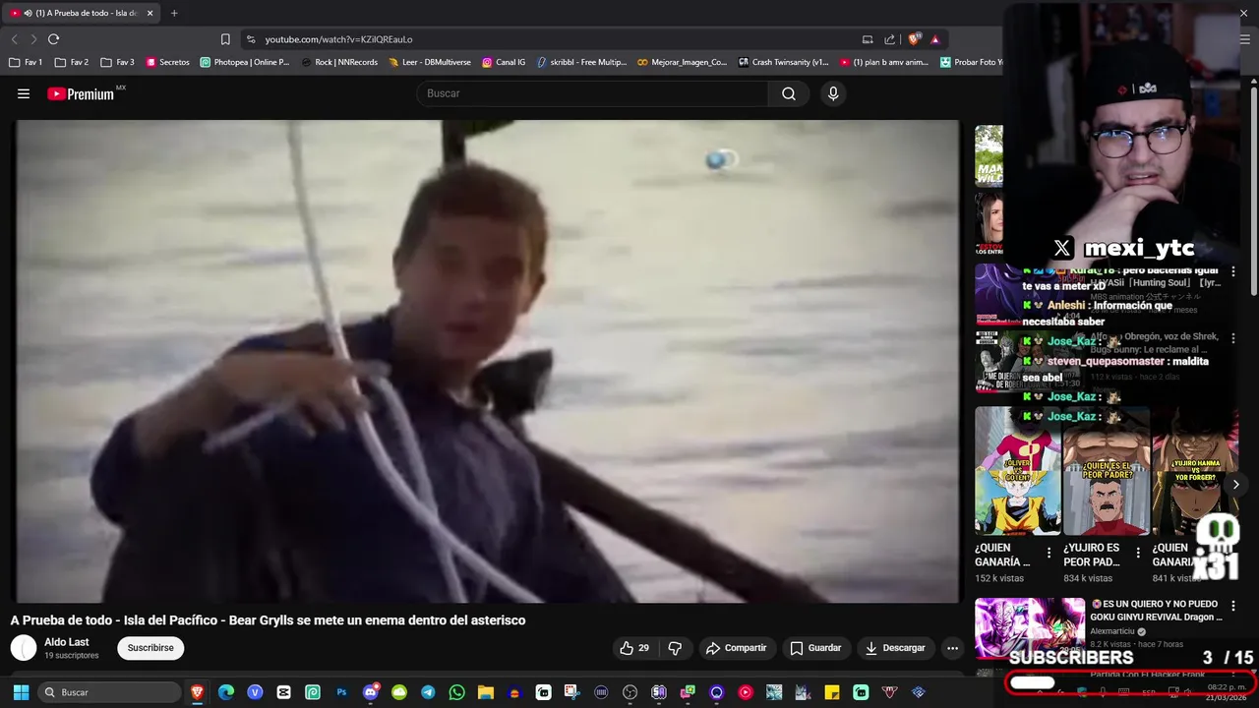Like the video with thumbs up
Viewport: 1259px width, 708px height.
click(x=634, y=648)
